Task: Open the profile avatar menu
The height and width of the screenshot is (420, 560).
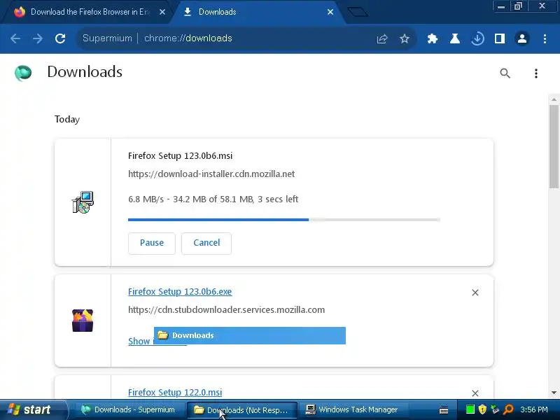Action: point(522,38)
